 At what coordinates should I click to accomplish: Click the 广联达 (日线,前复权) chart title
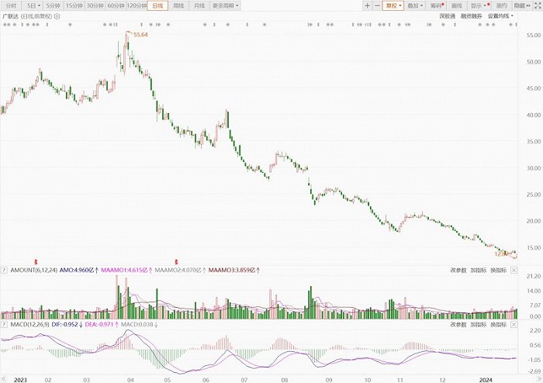click(x=27, y=16)
